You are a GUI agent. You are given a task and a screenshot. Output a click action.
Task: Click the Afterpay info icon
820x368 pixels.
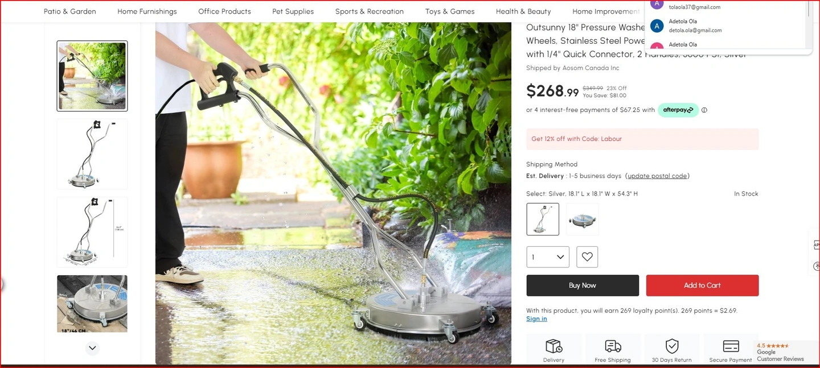click(704, 110)
